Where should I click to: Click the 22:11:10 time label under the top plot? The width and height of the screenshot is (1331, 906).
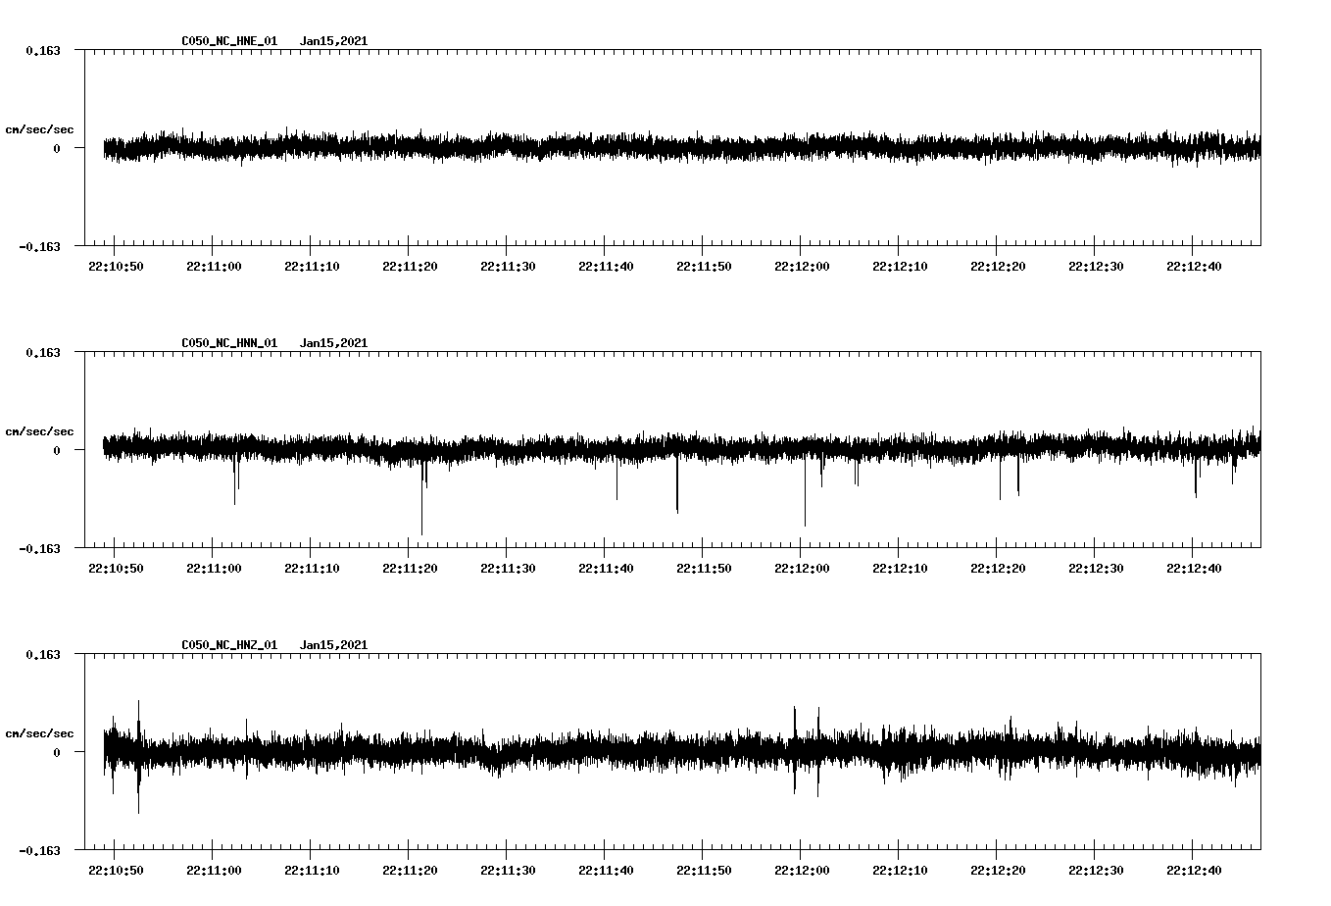point(313,265)
